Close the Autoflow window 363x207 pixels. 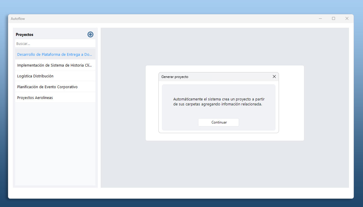[347, 18]
